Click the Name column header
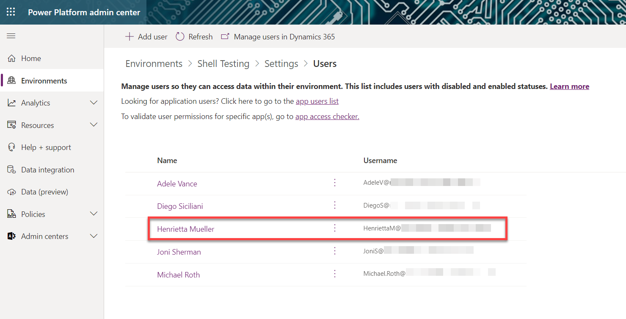This screenshot has height=319, width=626. coord(167,161)
